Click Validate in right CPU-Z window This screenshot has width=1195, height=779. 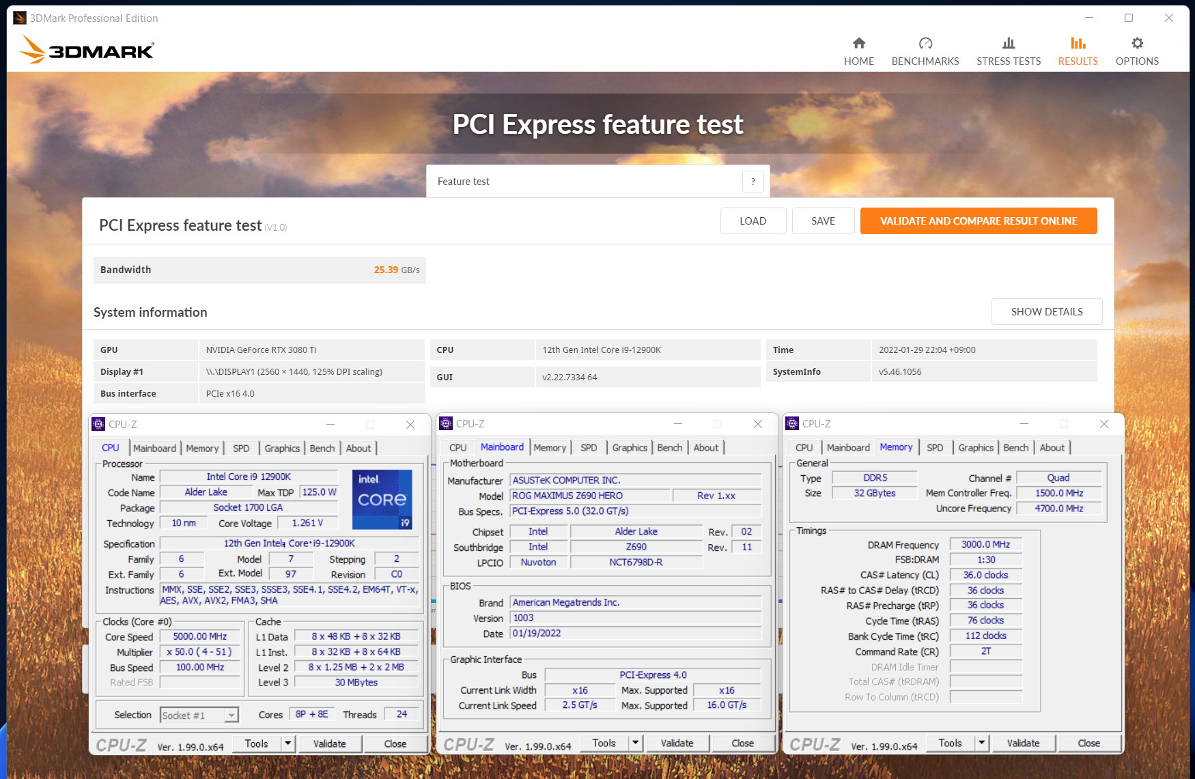coord(1023,743)
